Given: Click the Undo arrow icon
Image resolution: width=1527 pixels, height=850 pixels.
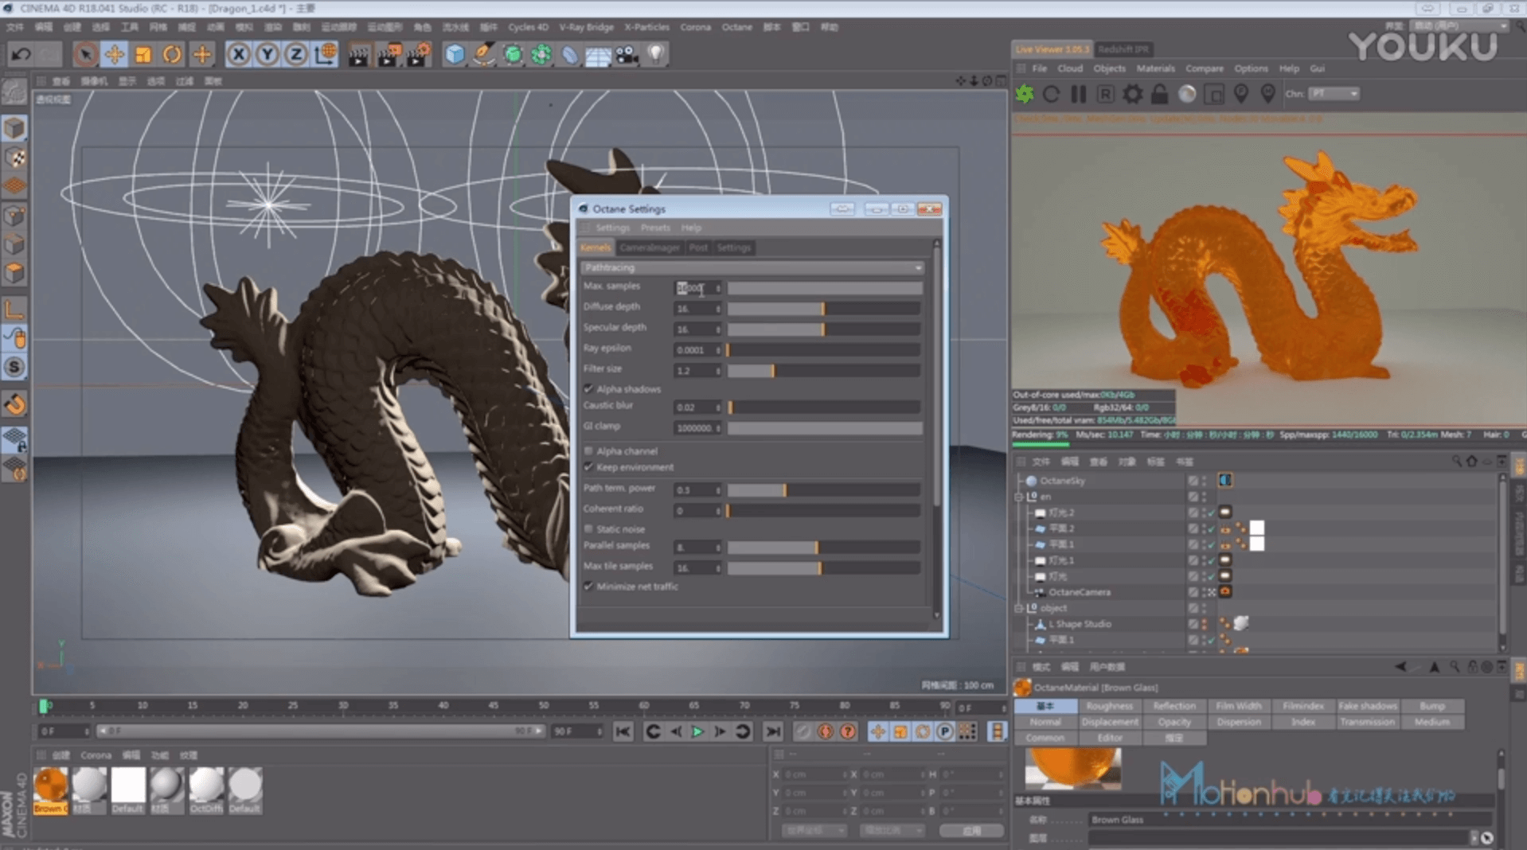Looking at the screenshot, I should [x=21, y=54].
